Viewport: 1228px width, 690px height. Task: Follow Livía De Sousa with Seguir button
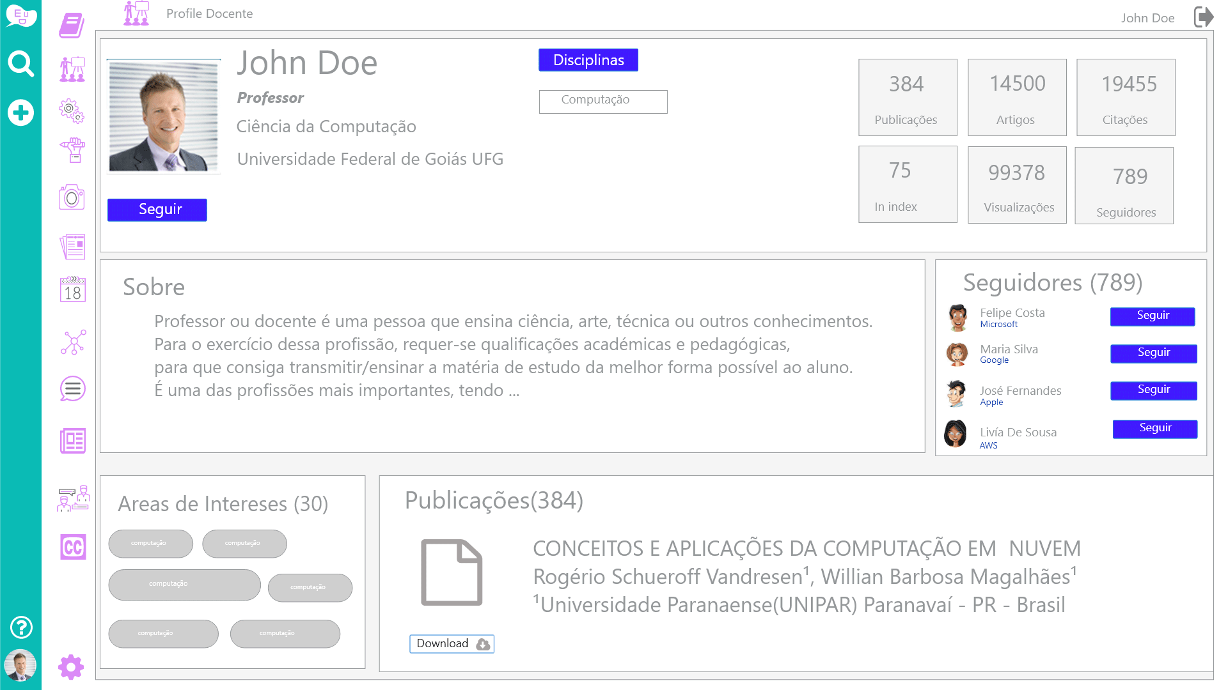tap(1154, 429)
